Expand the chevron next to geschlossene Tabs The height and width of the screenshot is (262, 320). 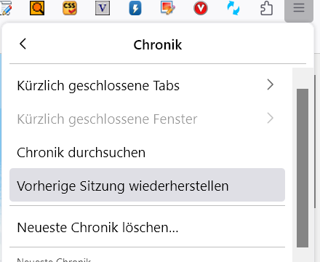[x=270, y=84]
